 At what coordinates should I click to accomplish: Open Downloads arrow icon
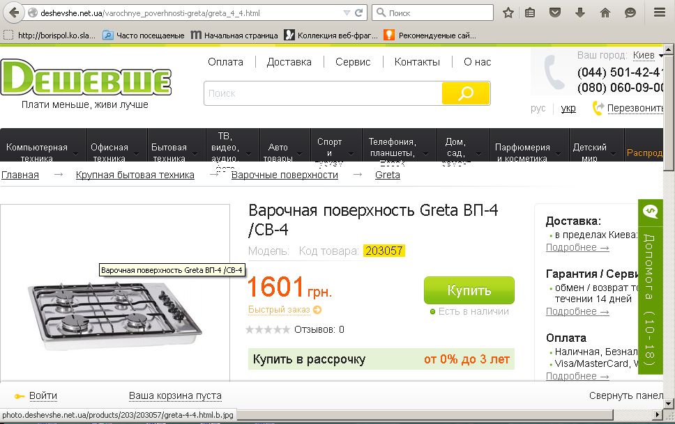click(x=580, y=13)
